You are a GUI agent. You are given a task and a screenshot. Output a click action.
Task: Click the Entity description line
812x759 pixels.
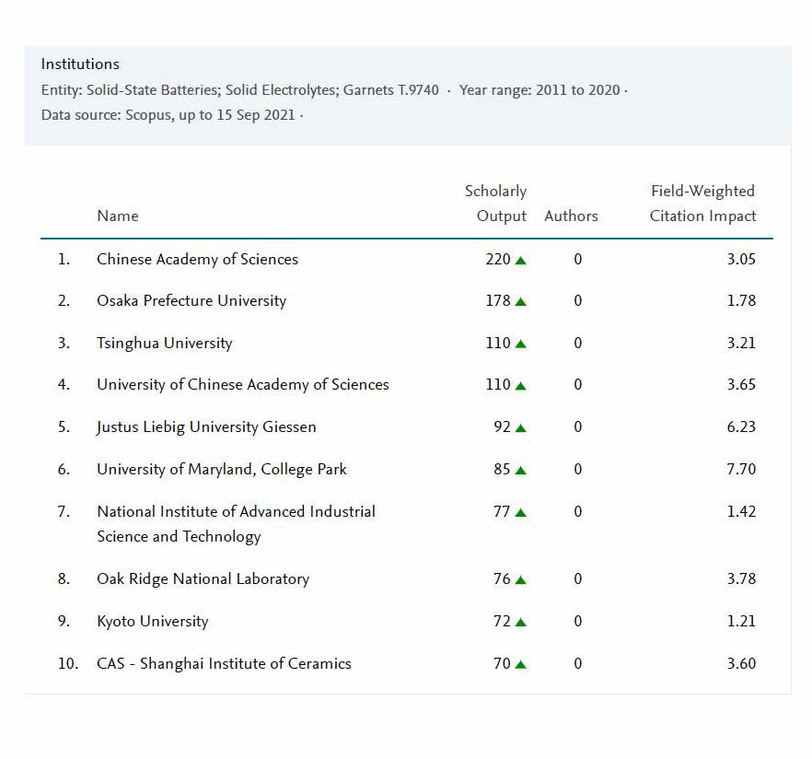point(239,90)
